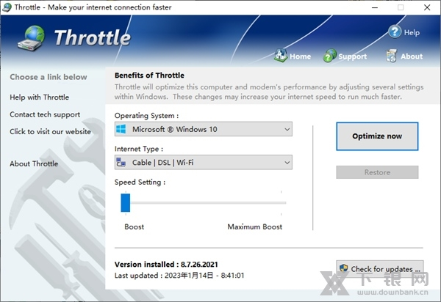Open About Throttle from left sidebar
The image size is (441, 302).
(x=34, y=163)
